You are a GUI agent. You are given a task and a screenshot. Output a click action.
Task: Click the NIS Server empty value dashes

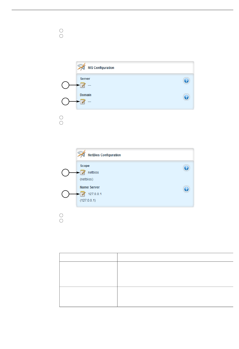[90, 85]
